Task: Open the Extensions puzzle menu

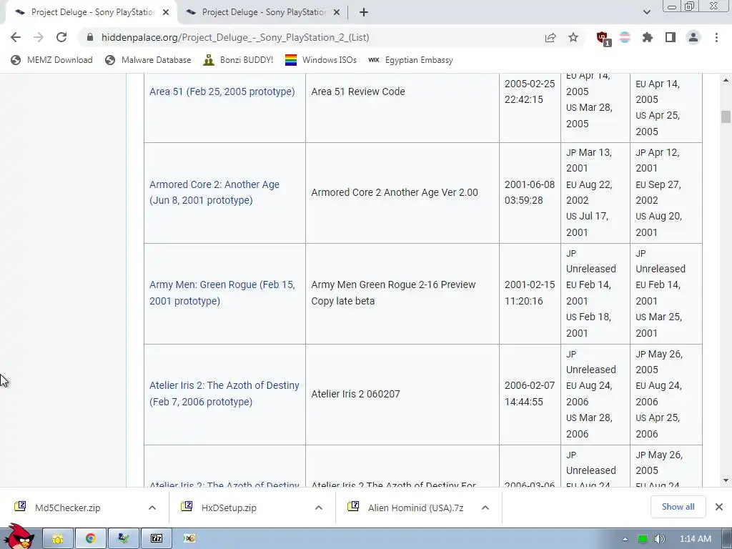Action: (648, 37)
